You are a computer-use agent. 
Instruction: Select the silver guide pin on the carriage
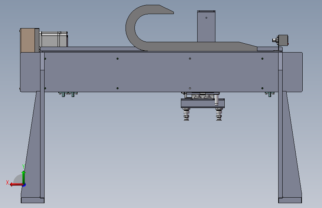point(217,100)
